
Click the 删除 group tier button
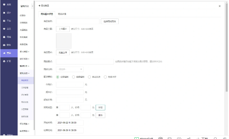tap(100, 115)
